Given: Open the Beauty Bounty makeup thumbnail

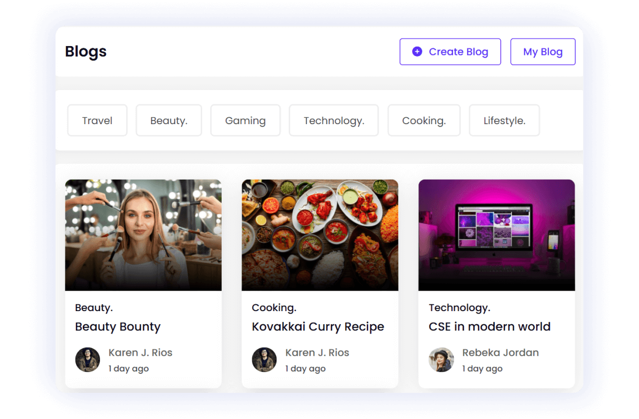Looking at the screenshot, I should 143,235.
